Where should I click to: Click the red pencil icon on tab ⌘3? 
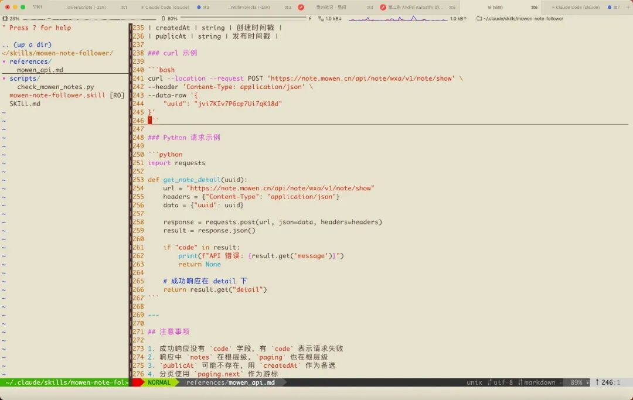coord(301,7)
